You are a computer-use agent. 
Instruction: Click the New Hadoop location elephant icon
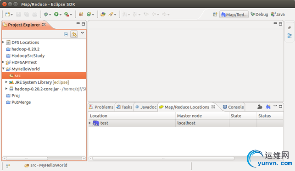pos(268,107)
